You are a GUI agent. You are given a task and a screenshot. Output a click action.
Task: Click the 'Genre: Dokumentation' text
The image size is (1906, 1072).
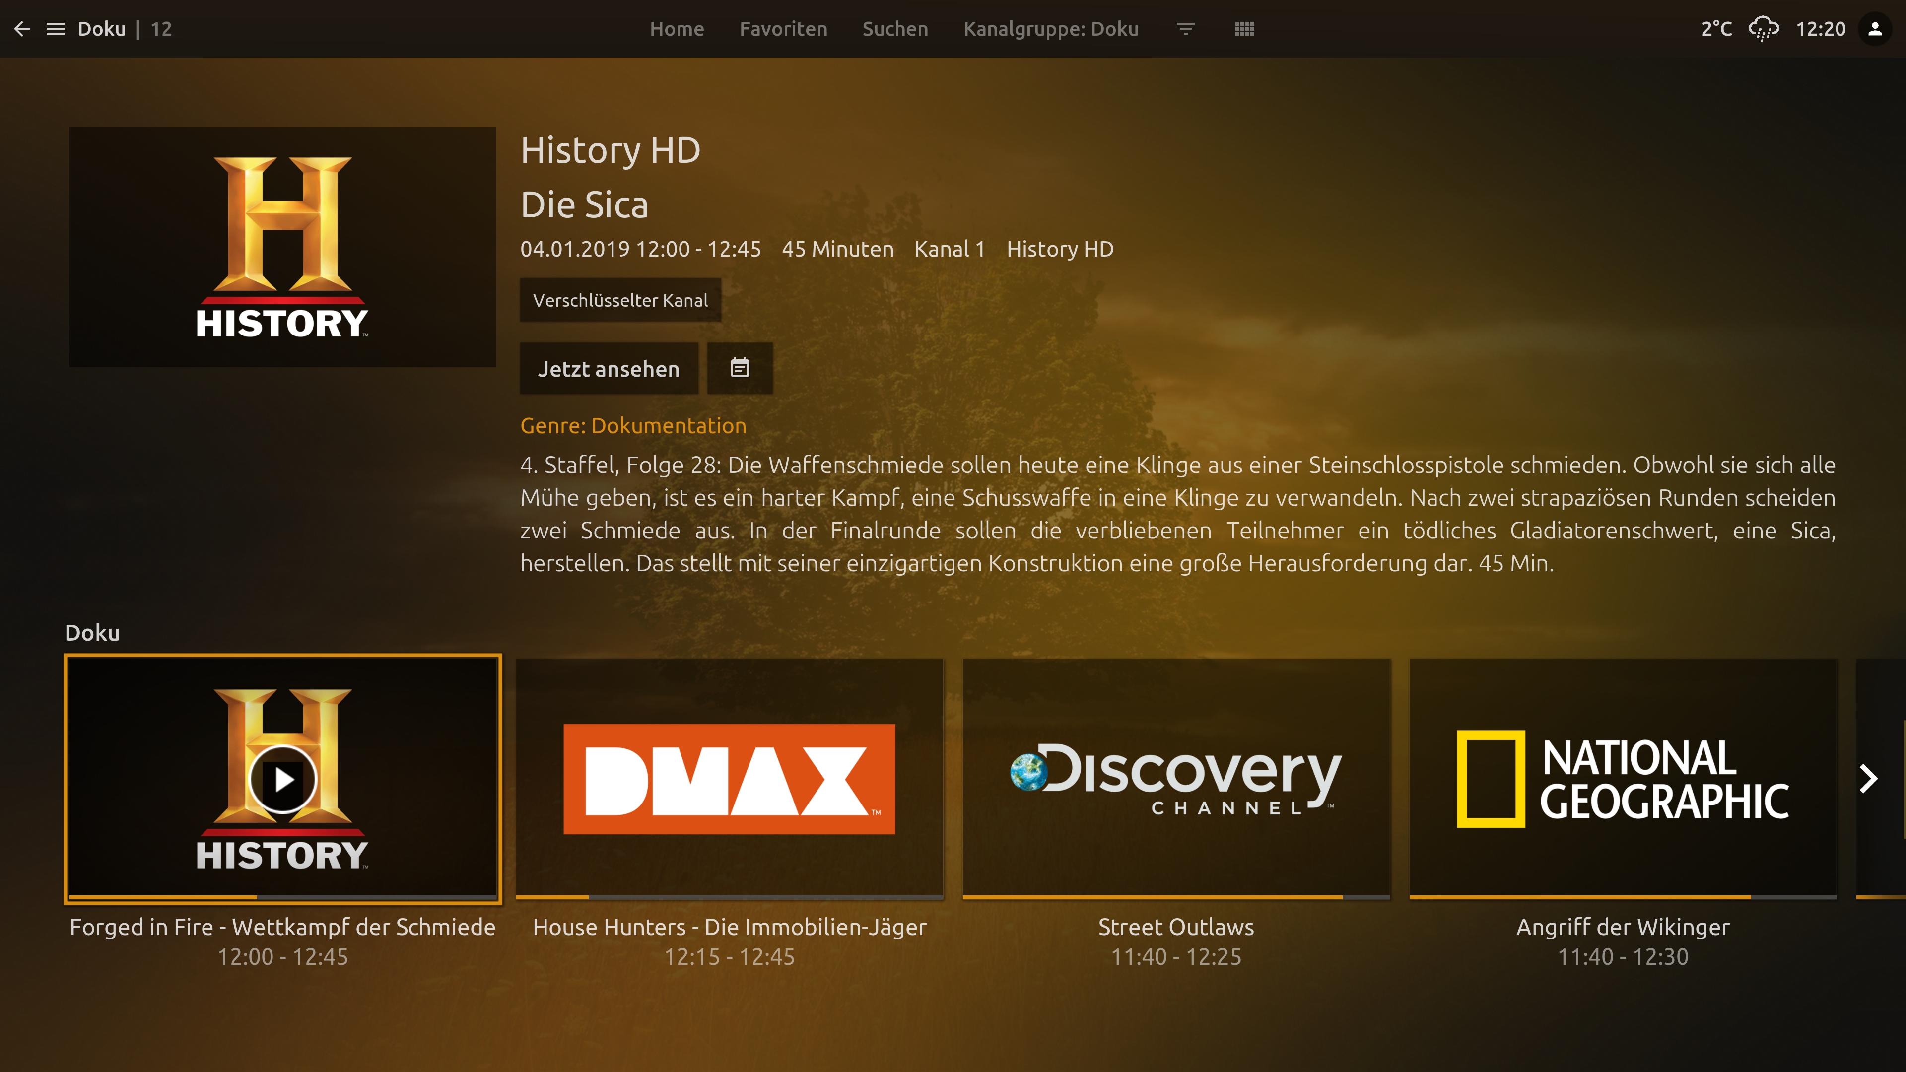633,425
